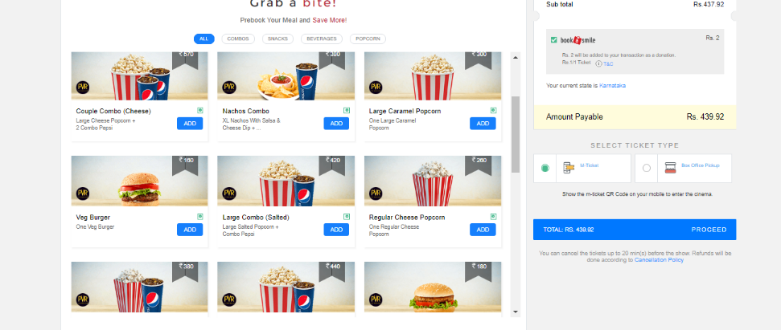Click the Amount Payable Rs. 439.92 value
This screenshot has height=330, width=781.
pyautogui.click(x=705, y=117)
